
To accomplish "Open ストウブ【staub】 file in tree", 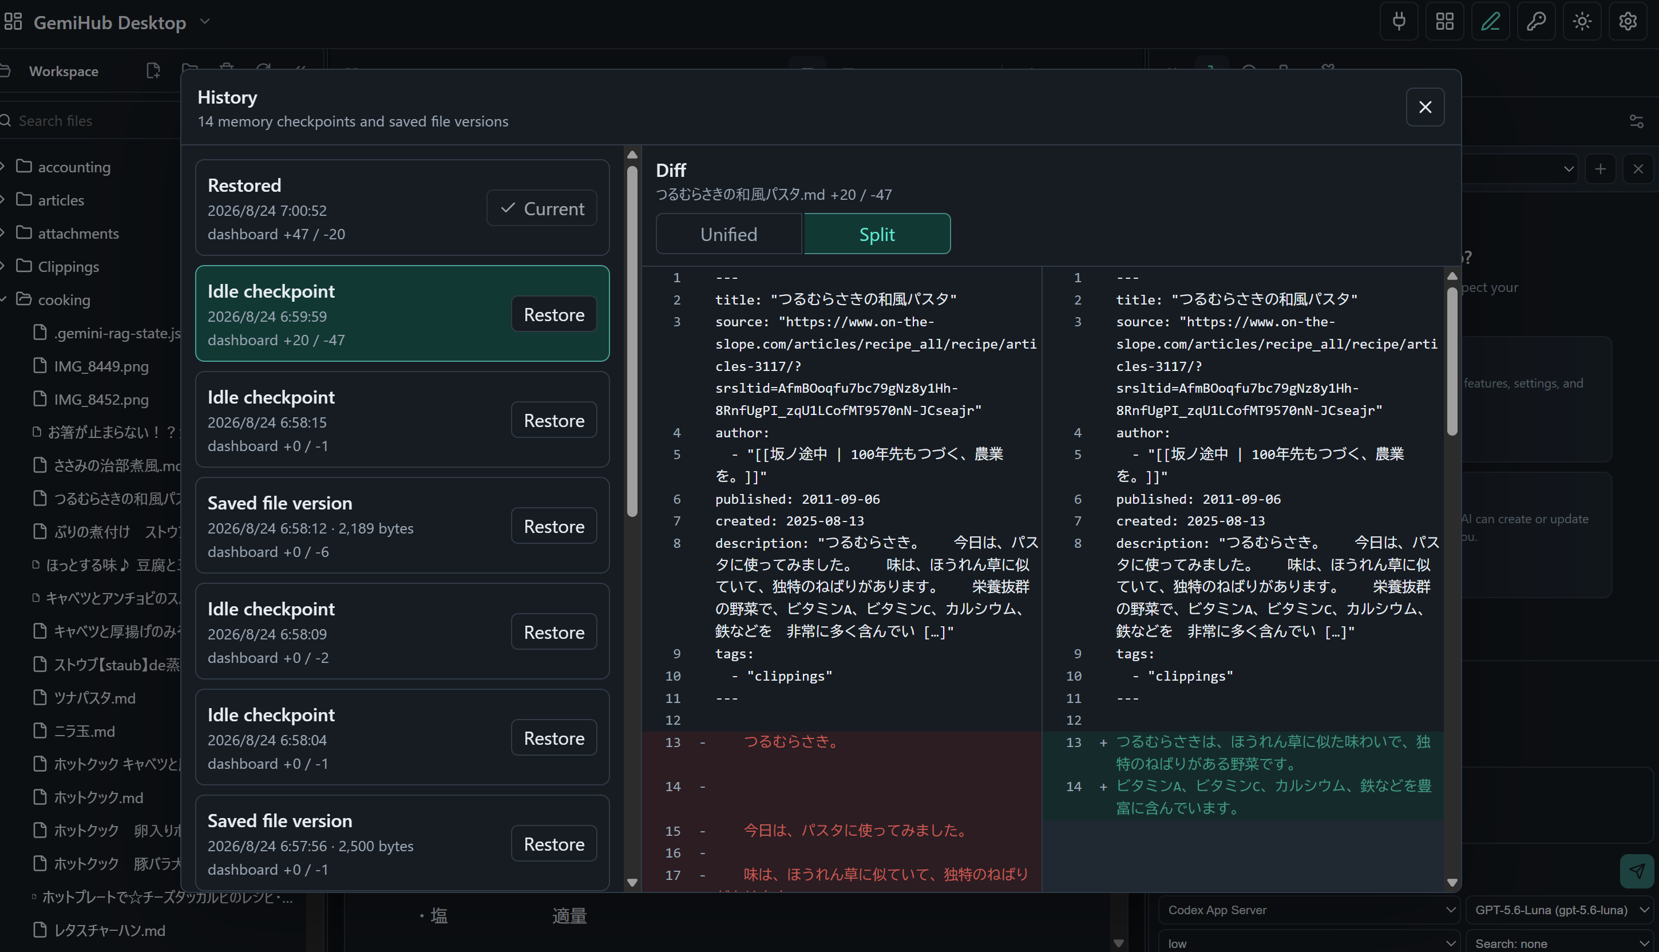I will point(108,664).
